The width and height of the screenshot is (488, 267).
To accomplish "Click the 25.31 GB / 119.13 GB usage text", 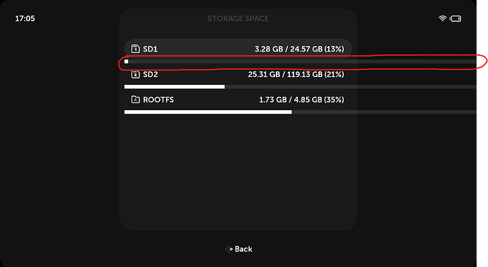I will point(296,74).
